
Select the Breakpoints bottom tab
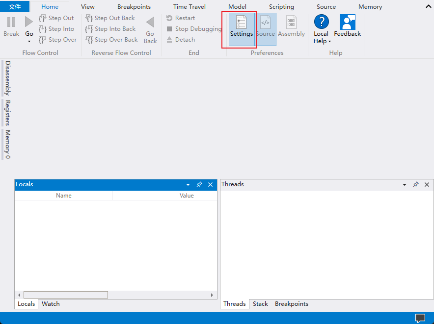292,304
